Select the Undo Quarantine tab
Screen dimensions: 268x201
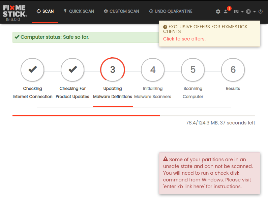171,11
